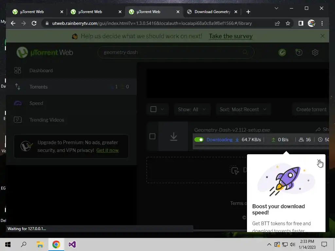Open the Sort: Most Recent dropdown

tap(243, 109)
